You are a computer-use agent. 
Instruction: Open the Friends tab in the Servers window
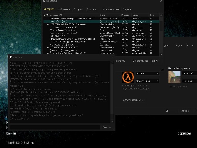pyautogui.click(x=127, y=9)
